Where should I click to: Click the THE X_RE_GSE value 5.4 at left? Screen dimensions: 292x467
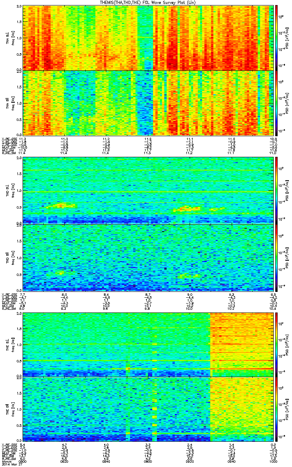point(23,444)
